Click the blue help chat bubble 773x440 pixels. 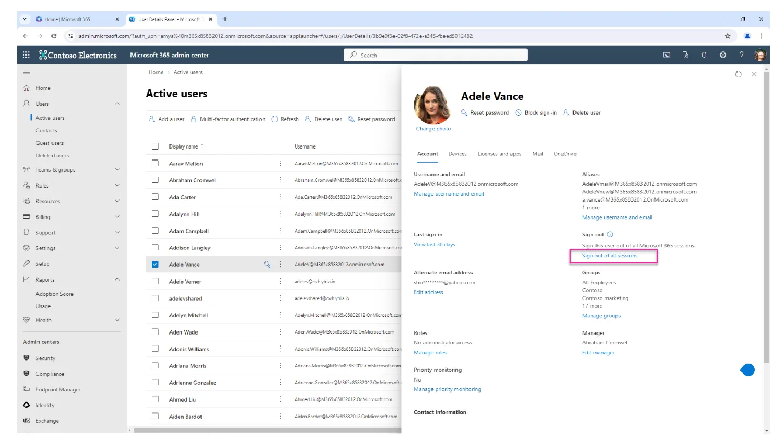pos(748,370)
